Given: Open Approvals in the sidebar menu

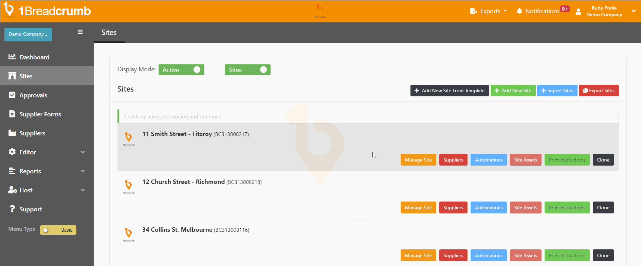Looking at the screenshot, I should 33,95.
